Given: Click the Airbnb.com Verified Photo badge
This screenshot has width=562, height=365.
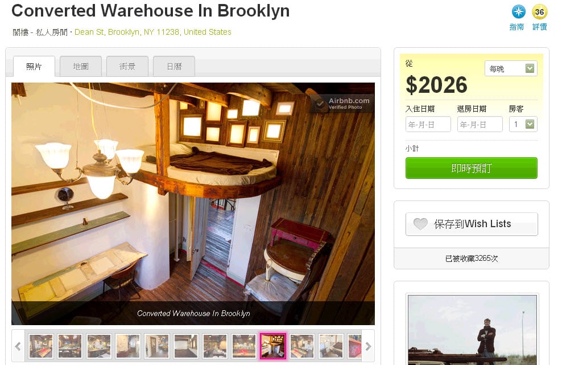Looking at the screenshot, I should point(342,104).
